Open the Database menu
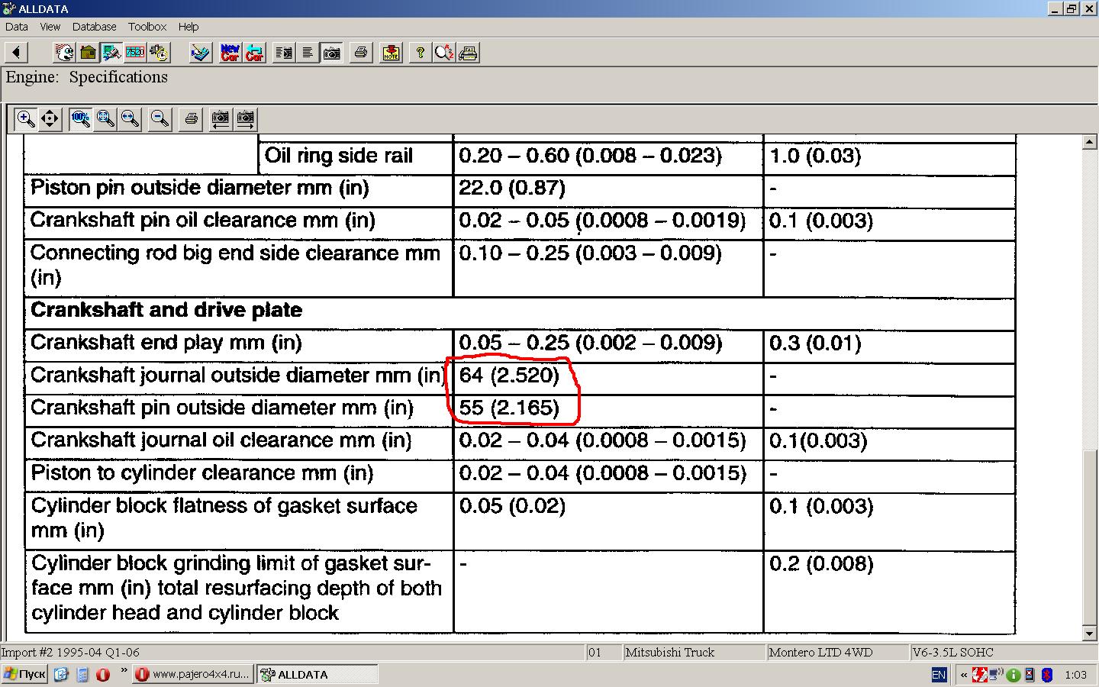1099x687 pixels. coord(95,27)
